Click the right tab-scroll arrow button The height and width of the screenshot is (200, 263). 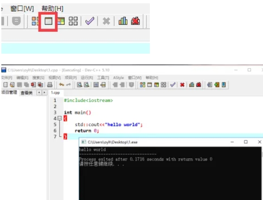44,93
